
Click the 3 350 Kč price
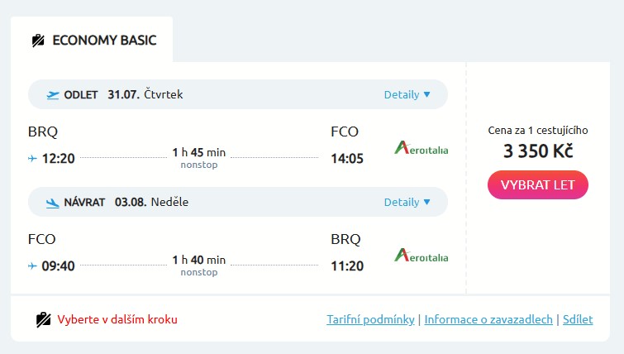point(538,151)
